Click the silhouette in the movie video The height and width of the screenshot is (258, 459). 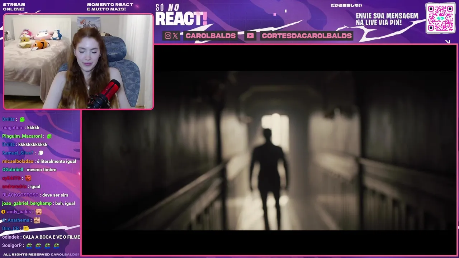point(269,179)
